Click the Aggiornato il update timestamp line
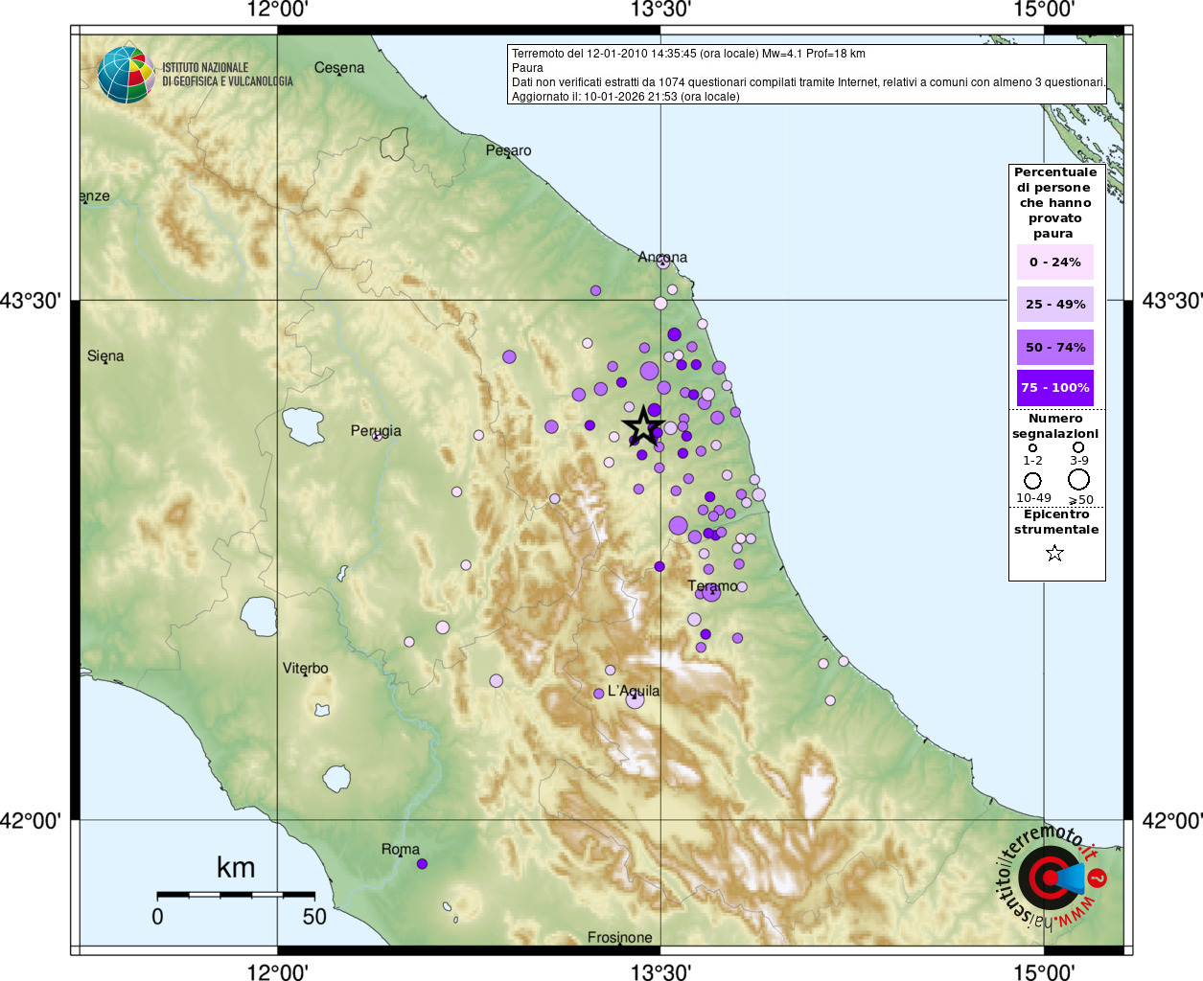Screen dimensions: 1203x981 pos(625,97)
